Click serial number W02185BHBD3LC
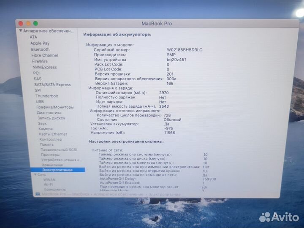This screenshot has width=304, height=228. (x=185, y=50)
